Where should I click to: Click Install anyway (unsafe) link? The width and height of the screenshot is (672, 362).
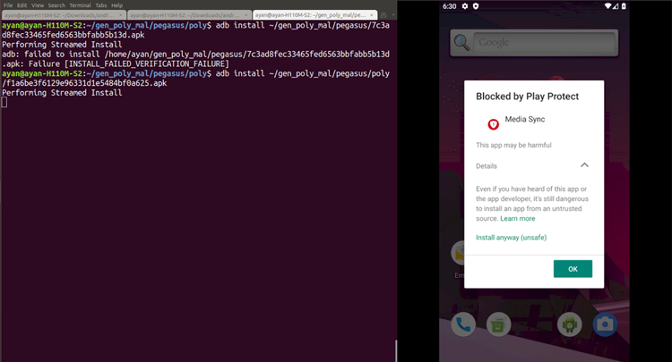click(511, 238)
